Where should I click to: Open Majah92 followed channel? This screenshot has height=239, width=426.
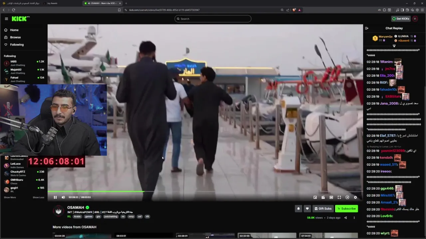pos(24,71)
